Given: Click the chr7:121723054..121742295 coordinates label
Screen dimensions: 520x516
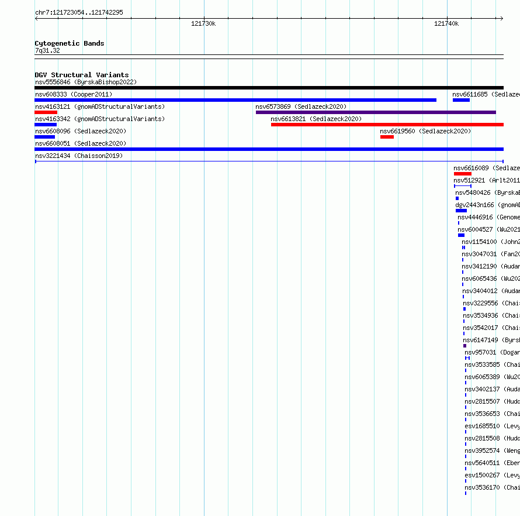Looking at the screenshot, I should pyautogui.click(x=79, y=12).
